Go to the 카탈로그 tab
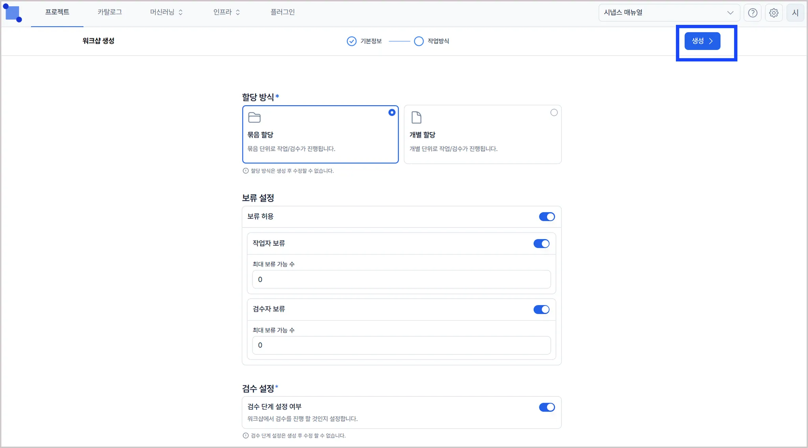The height and width of the screenshot is (448, 808). point(110,12)
